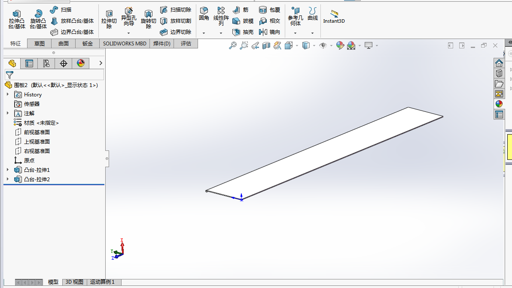
Task: Switch to the 草图 (Sketch) tab
Action: [40, 44]
